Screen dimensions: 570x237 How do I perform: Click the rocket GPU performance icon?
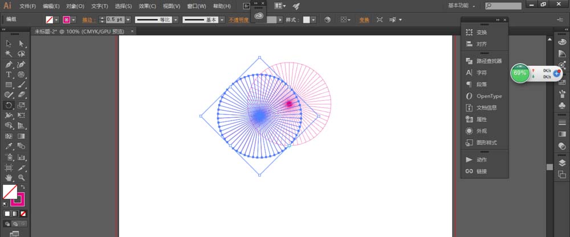(296, 6)
